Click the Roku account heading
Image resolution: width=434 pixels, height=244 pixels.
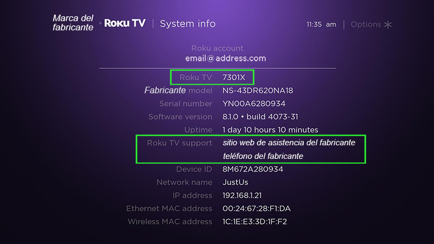pyautogui.click(x=218, y=48)
